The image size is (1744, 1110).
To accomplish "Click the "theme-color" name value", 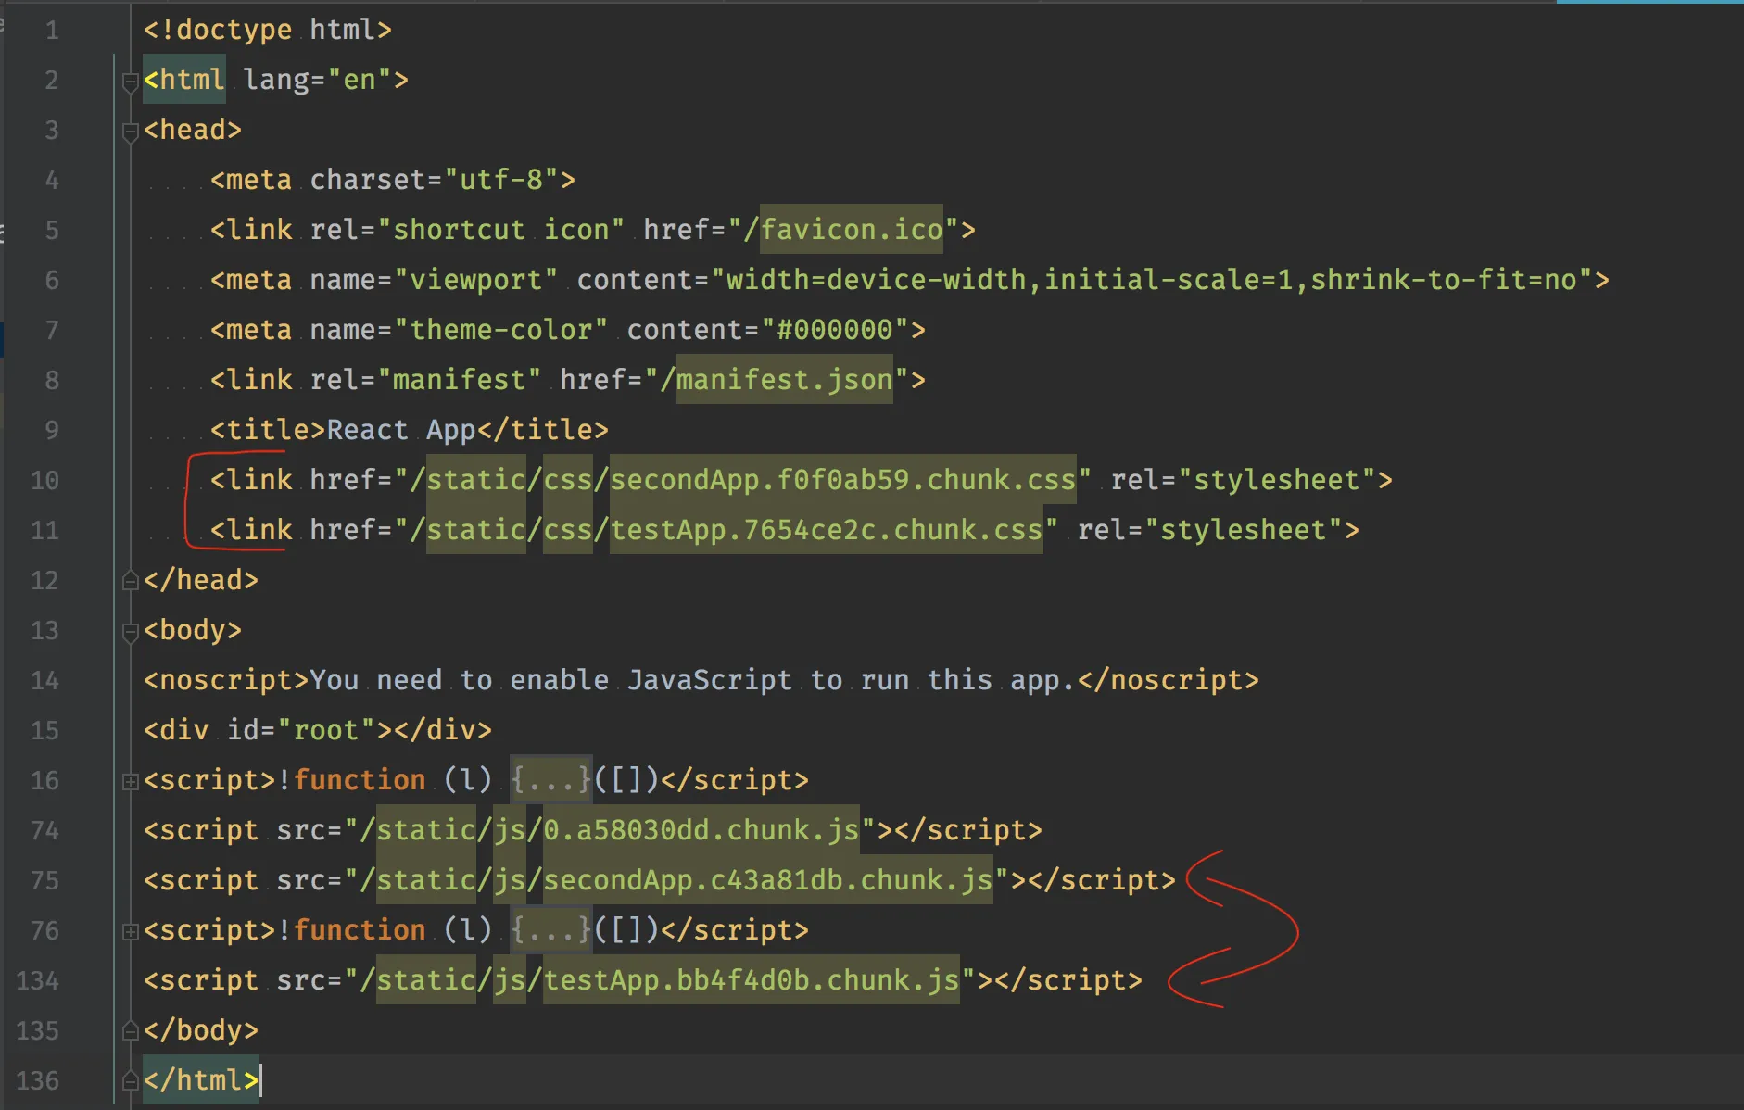I will 501,330.
